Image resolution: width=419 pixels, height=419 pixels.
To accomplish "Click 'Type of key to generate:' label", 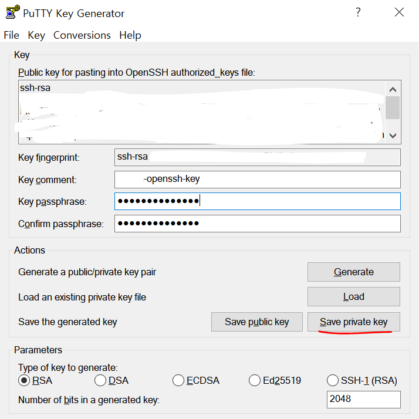I will [68, 368].
